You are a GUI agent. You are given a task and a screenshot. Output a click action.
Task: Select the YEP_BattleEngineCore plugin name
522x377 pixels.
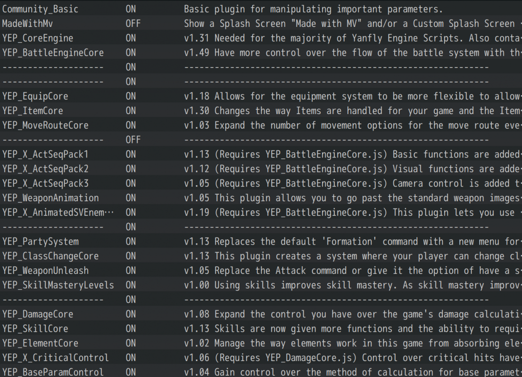coord(53,53)
